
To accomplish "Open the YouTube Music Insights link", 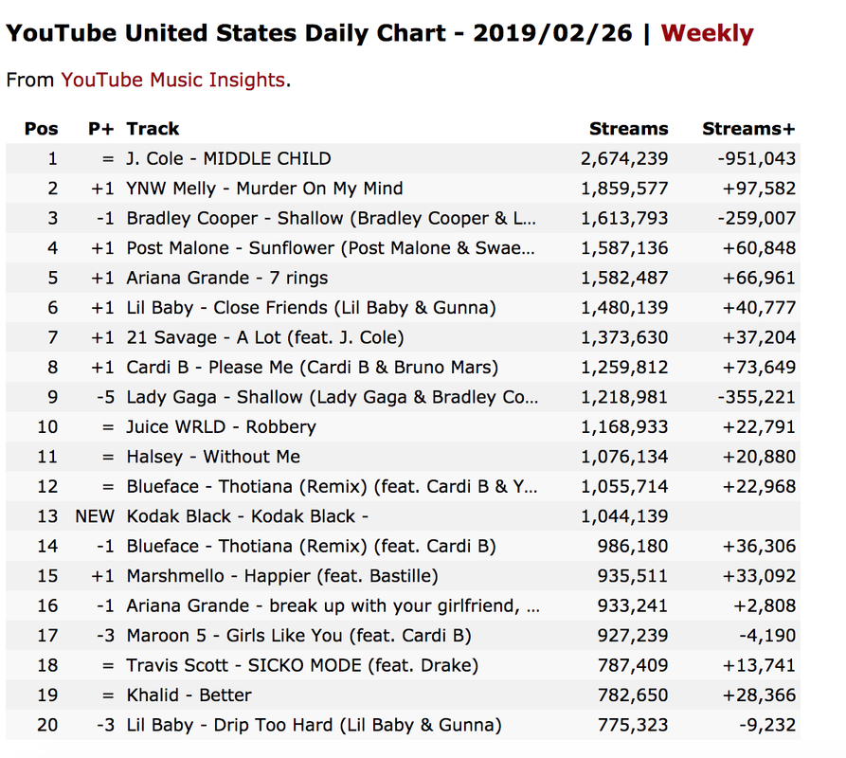I will point(172,80).
